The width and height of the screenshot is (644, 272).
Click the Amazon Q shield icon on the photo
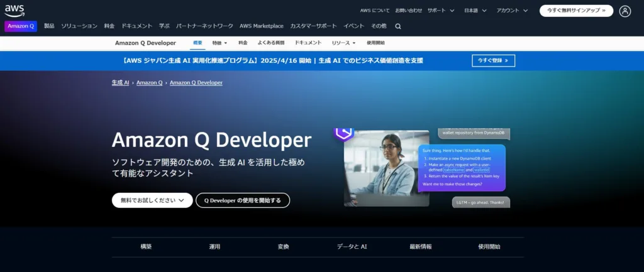pyautogui.click(x=343, y=134)
